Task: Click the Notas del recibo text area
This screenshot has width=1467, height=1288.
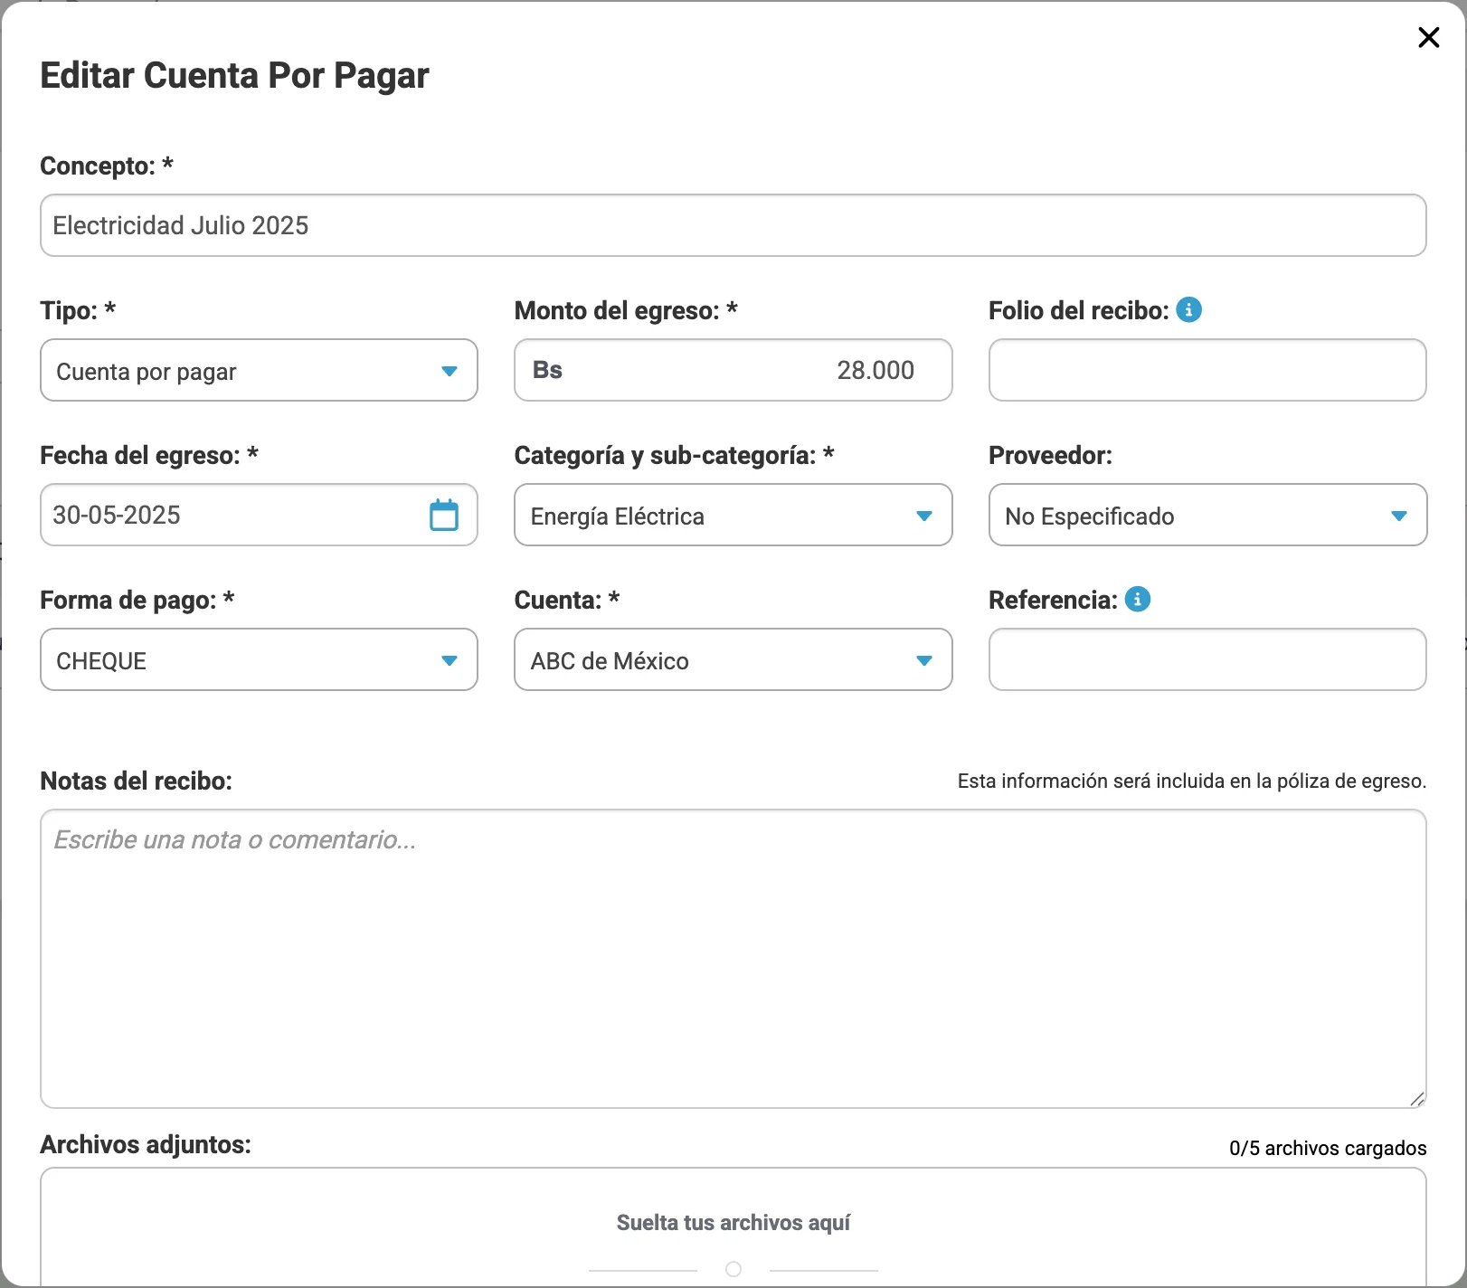Action: coord(733,959)
